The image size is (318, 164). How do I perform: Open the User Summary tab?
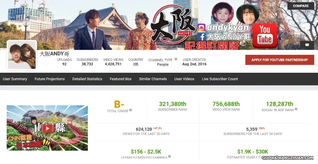[x=15, y=79]
